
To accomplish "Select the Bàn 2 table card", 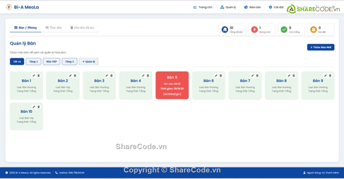I will [x=63, y=86].
